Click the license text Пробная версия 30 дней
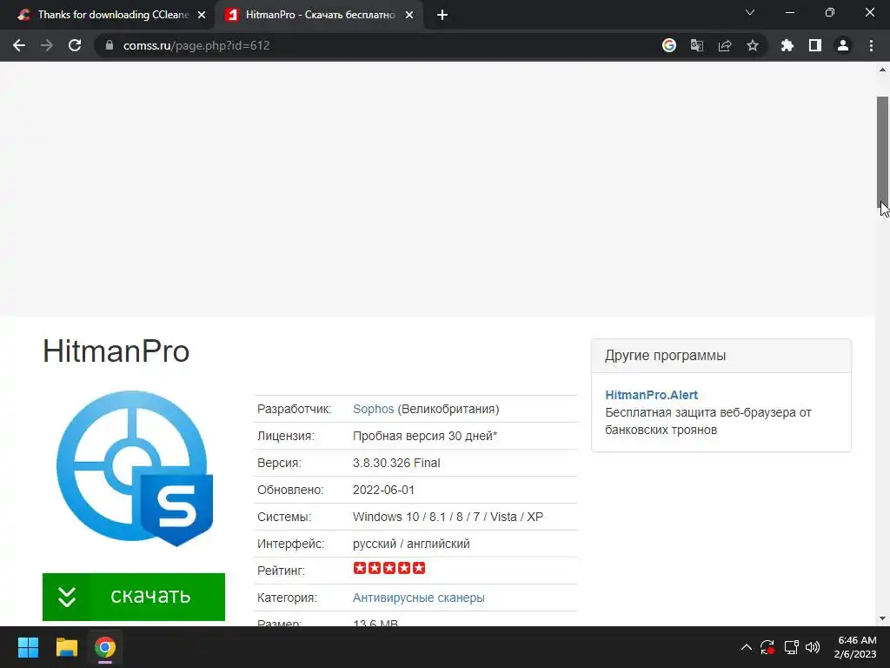 coord(424,436)
